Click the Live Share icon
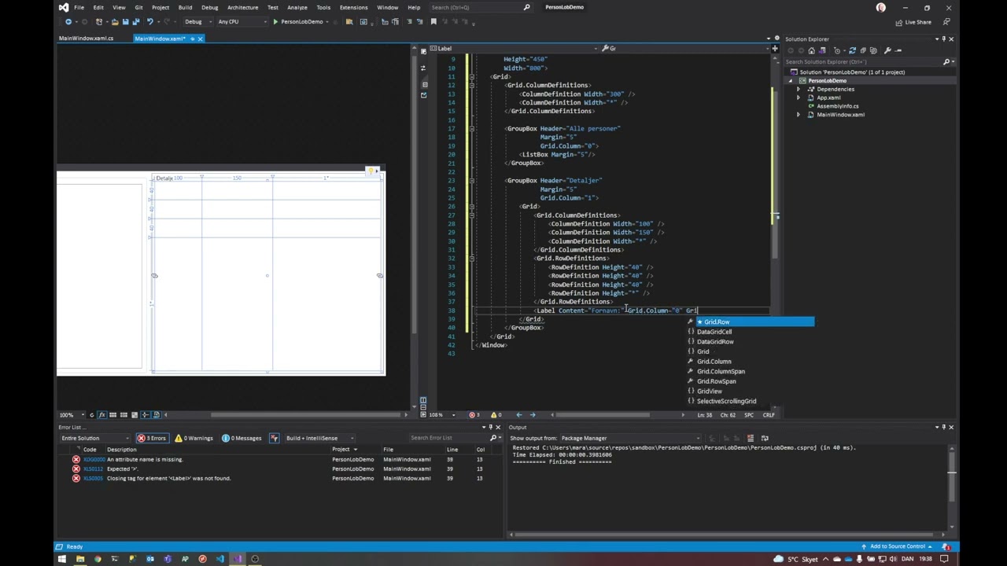This screenshot has width=1007, height=566. click(x=913, y=22)
